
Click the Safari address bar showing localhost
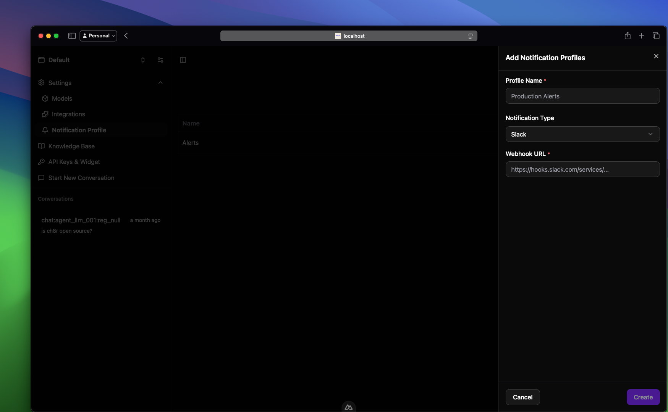pyautogui.click(x=349, y=35)
